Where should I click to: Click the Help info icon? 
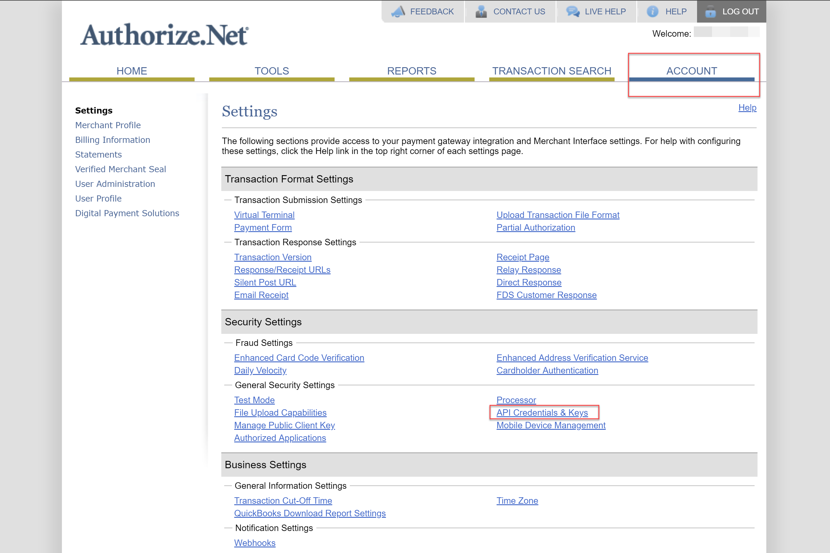coord(652,12)
